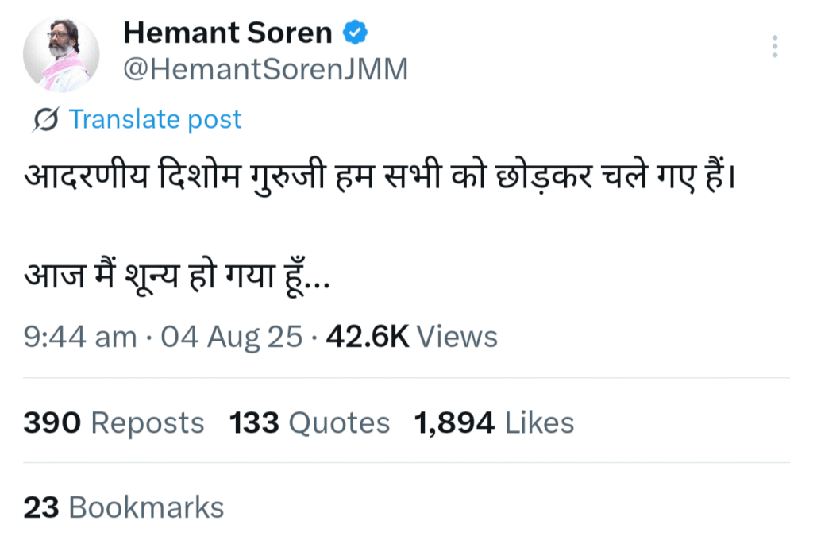The height and width of the screenshot is (544, 813).
Task: Click the display name Hemant Soren
Action: tap(228, 33)
